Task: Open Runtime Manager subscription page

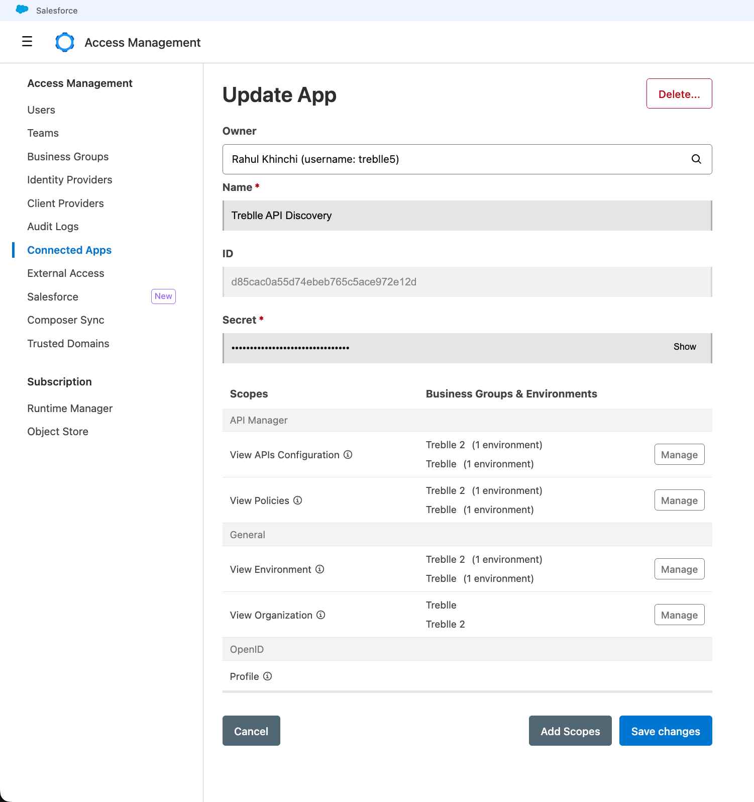Action: [70, 409]
